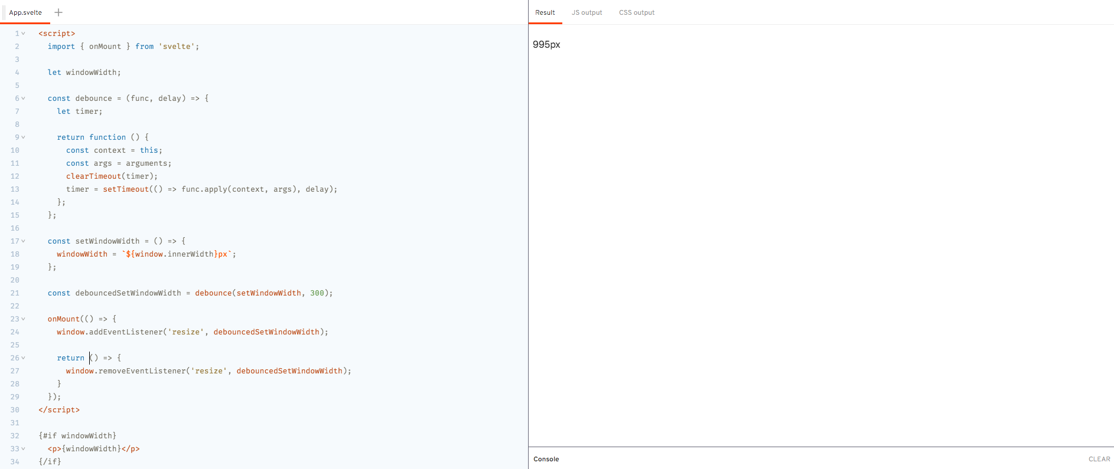This screenshot has height=469, width=1114.
Task: Click the debounce delay value 300
Action: 317,293
